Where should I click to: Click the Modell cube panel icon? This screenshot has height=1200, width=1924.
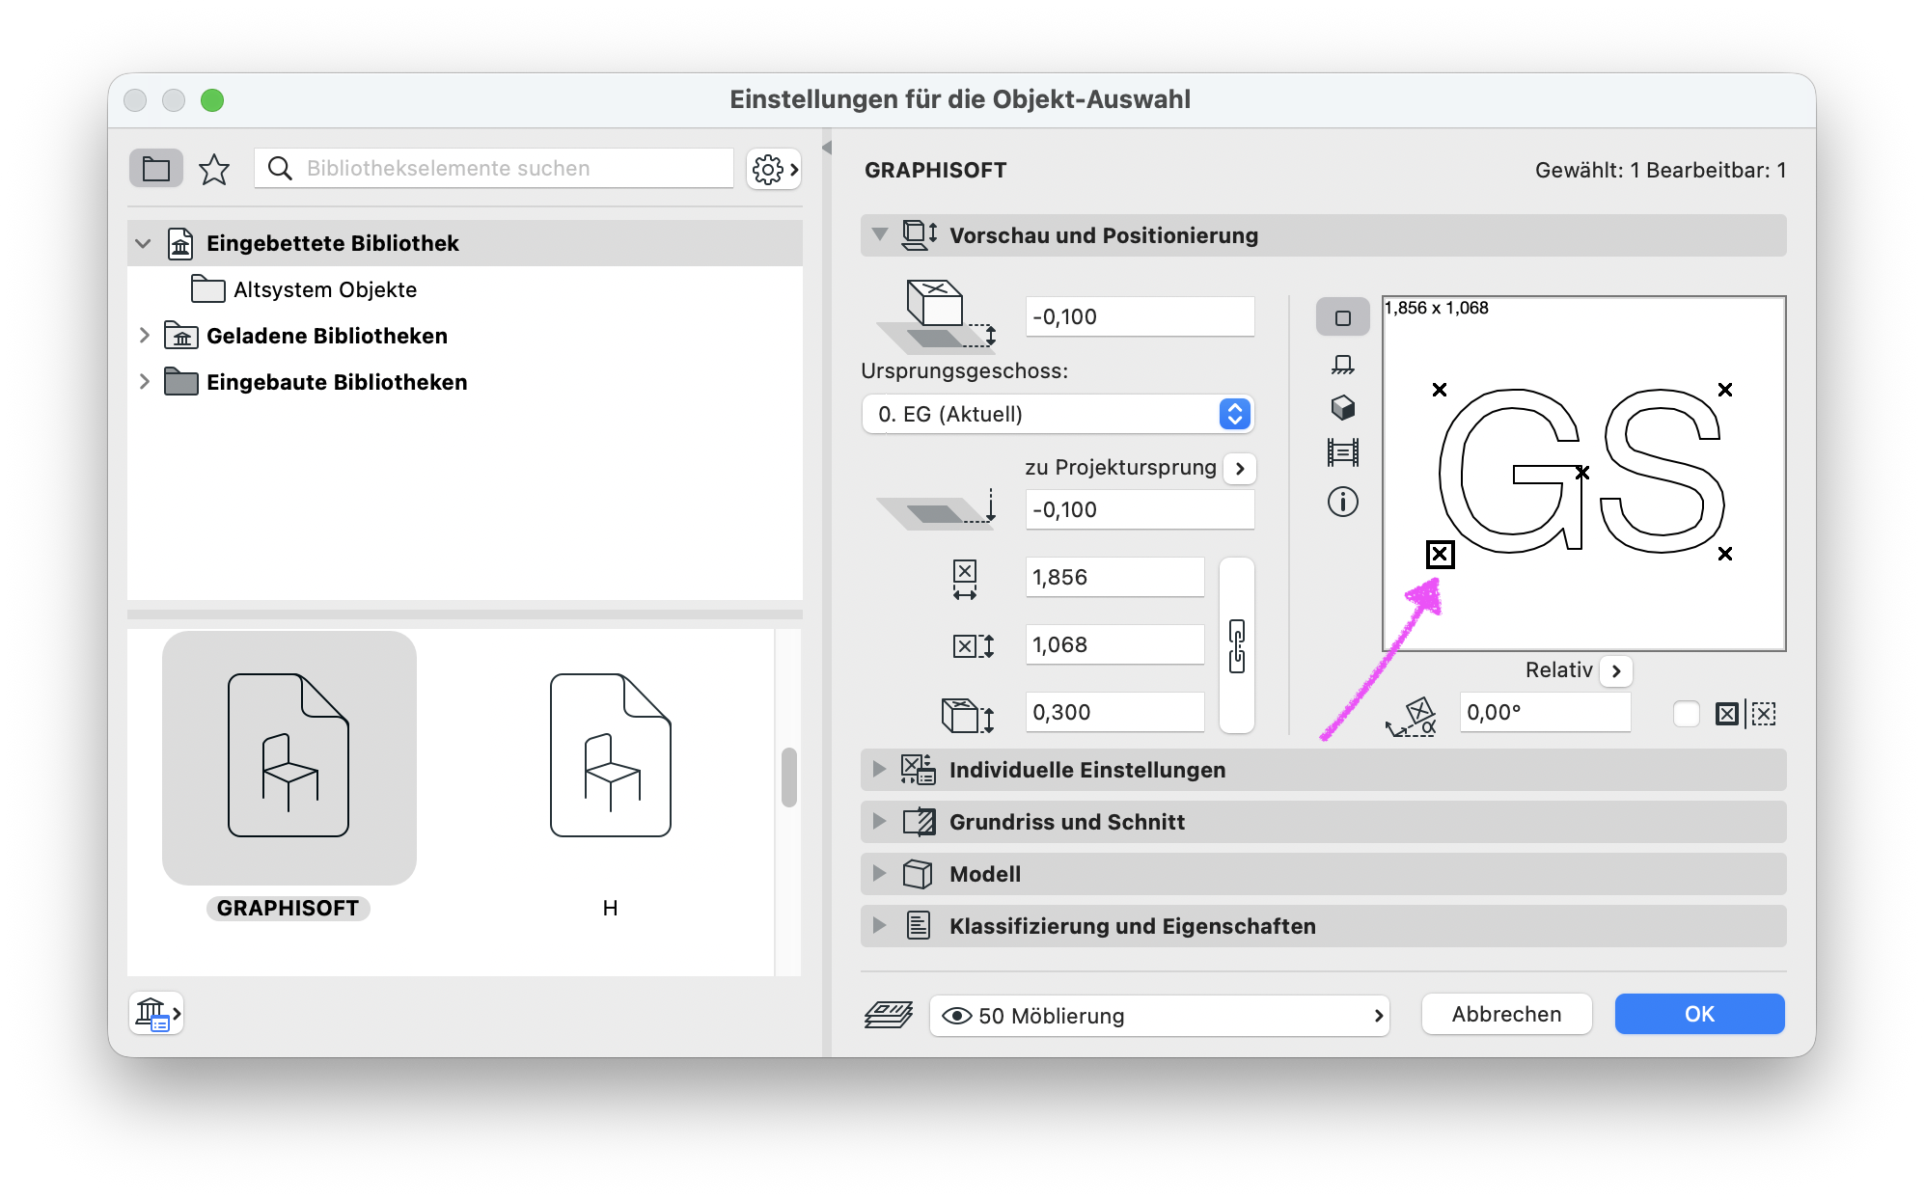pyautogui.click(x=918, y=873)
